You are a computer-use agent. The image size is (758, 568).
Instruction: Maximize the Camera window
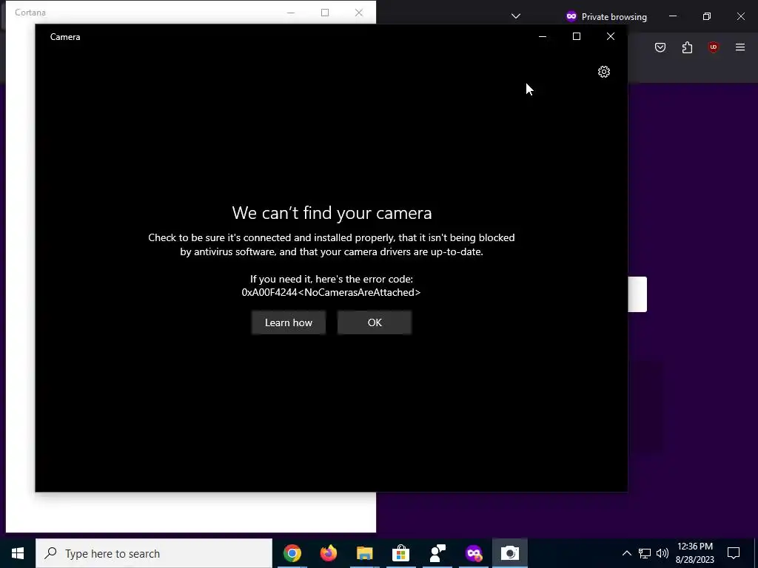[576, 37]
